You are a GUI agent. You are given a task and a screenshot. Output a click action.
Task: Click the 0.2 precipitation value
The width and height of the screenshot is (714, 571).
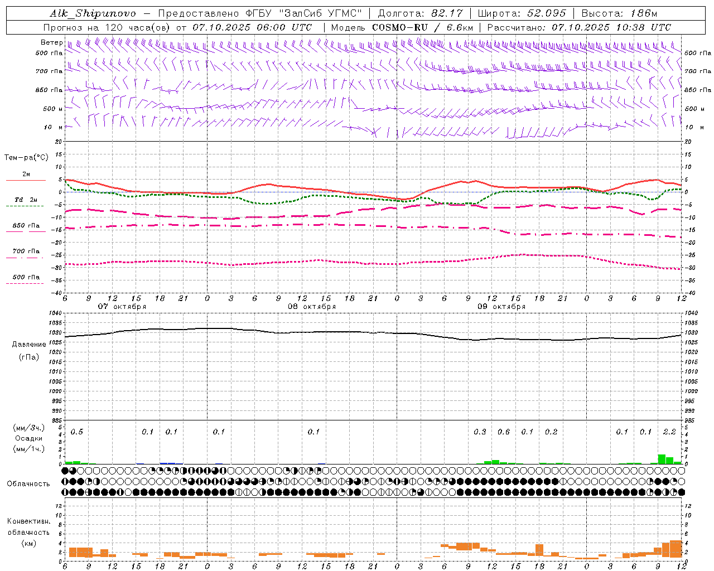point(551,432)
